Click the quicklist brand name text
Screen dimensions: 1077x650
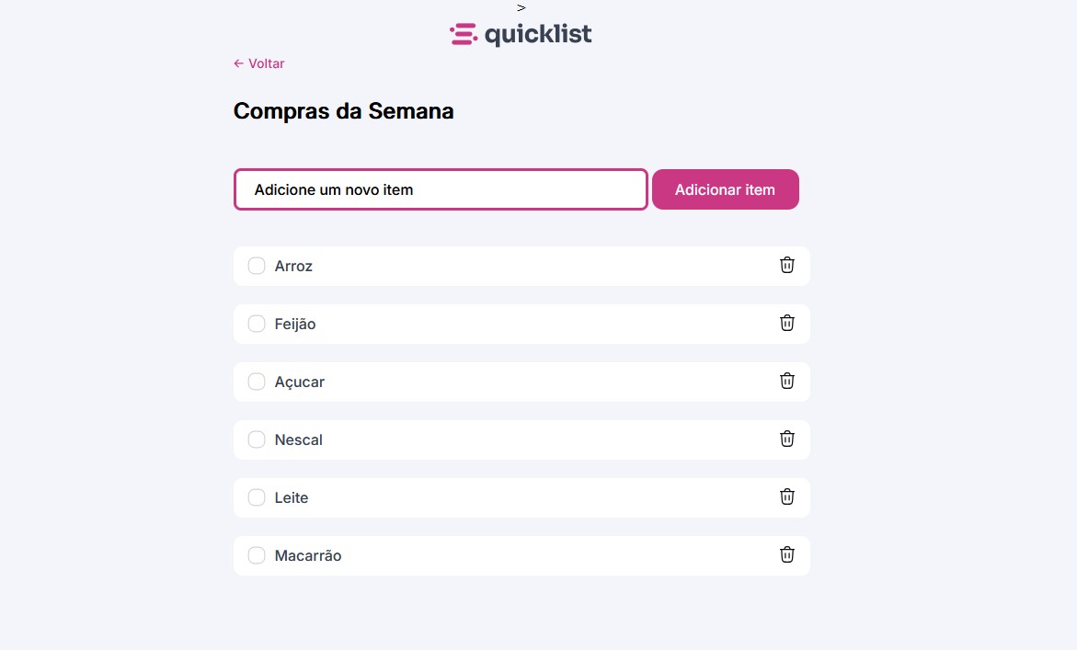538,35
